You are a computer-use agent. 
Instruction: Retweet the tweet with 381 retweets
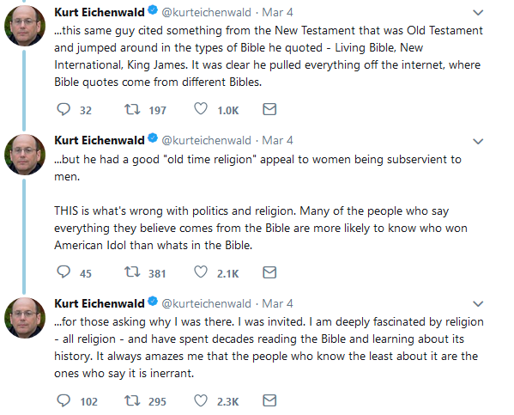tap(132, 272)
